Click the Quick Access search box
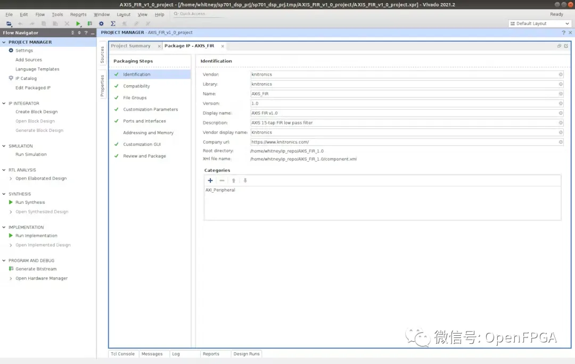Screen dimensions: 575x364 pos(198,14)
